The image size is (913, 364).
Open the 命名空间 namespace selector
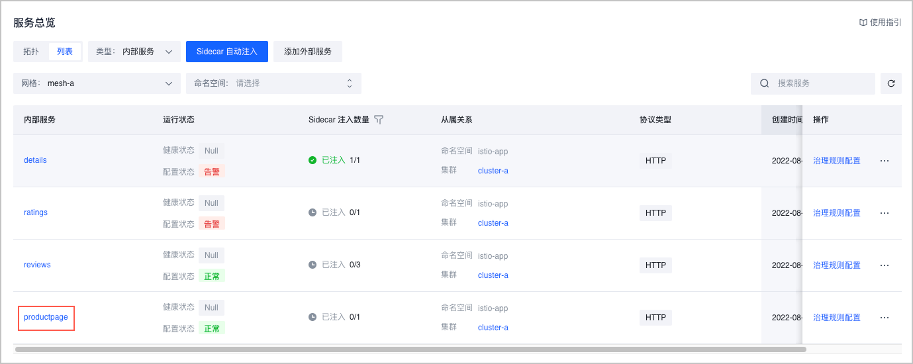coord(273,83)
